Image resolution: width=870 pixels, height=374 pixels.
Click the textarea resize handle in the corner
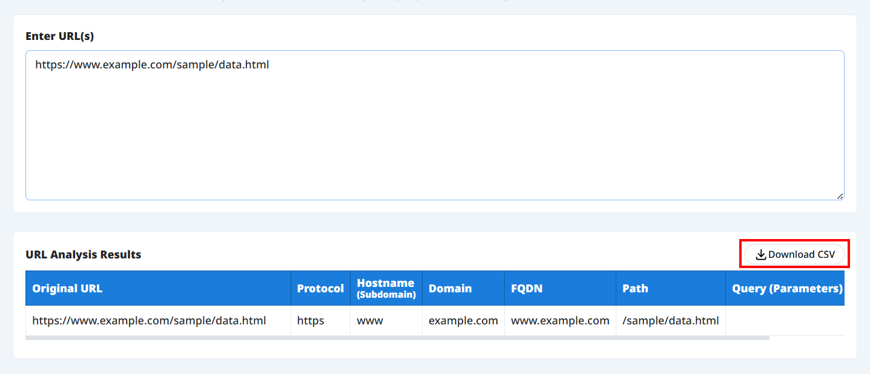(840, 196)
